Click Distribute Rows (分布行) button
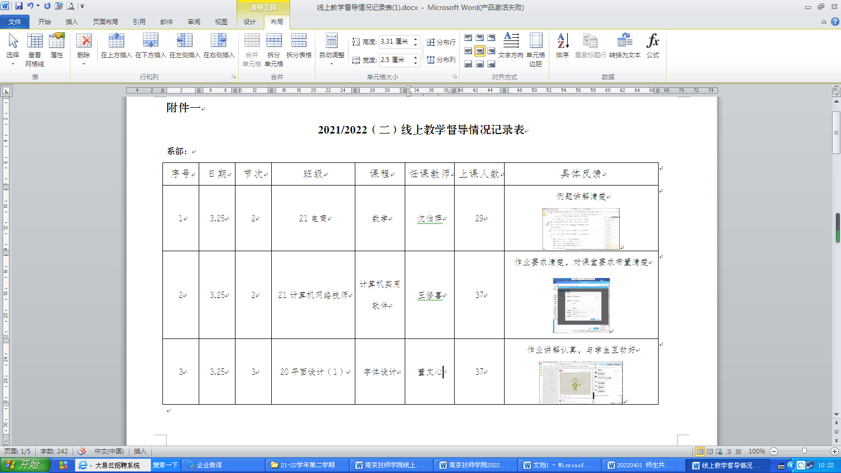The width and height of the screenshot is (841, 473). coord(442,42)
